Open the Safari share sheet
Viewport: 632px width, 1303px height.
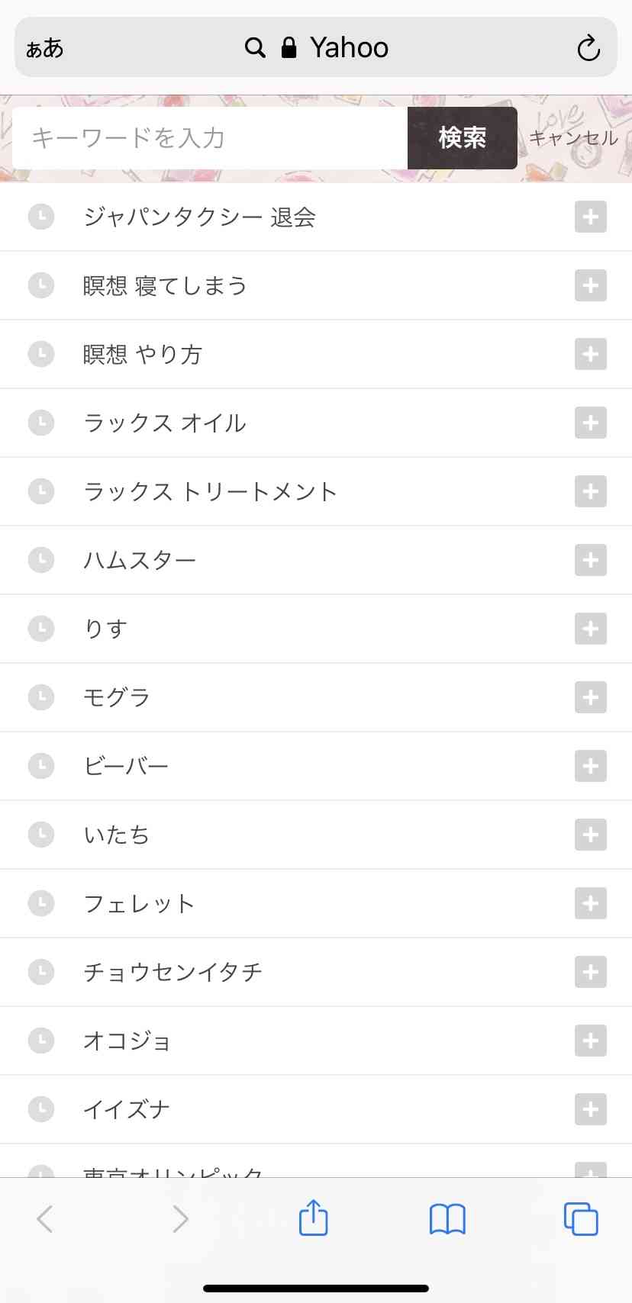313,1218
